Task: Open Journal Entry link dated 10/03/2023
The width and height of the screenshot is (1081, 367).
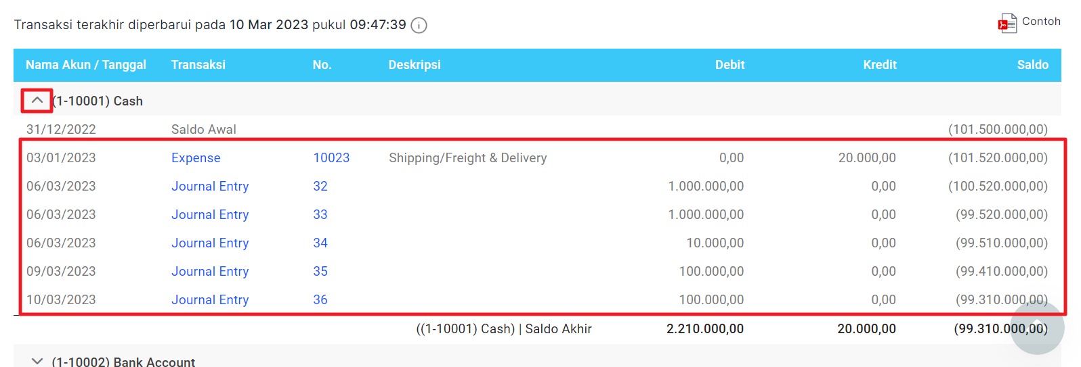Action: coord(210,300)
